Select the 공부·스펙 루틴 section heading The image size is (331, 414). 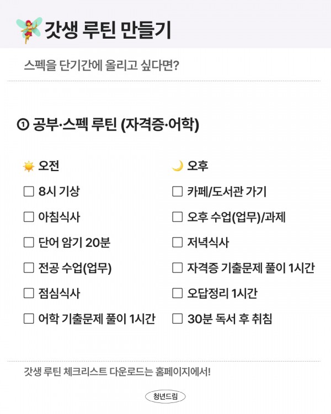click(x=116, y=125)
